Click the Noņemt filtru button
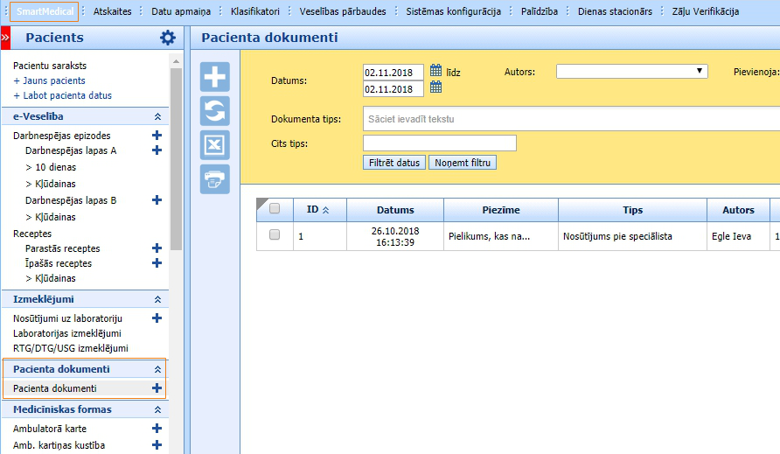Viewport: 780px width, 454px height. (463, 163)
